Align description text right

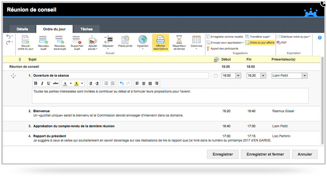(x=157, y=83)
